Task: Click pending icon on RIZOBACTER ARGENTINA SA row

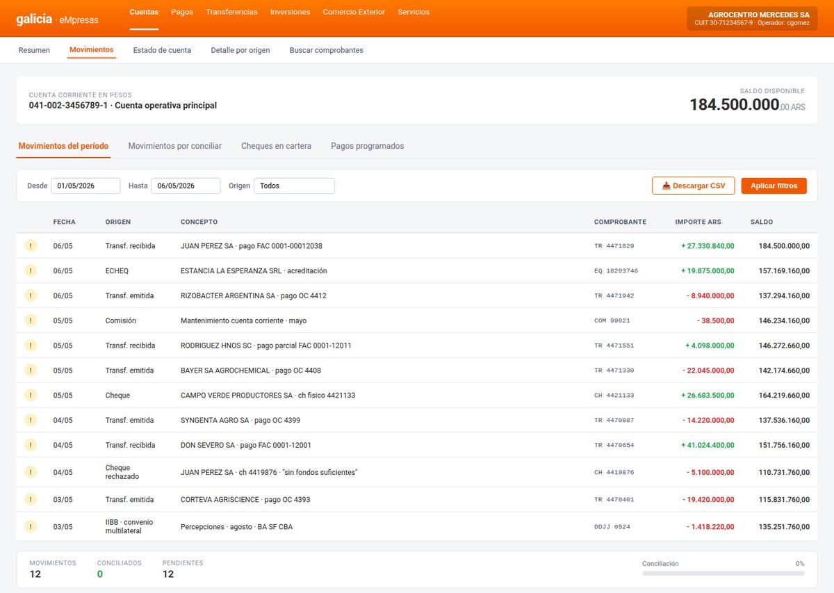Action: [30, 295]
